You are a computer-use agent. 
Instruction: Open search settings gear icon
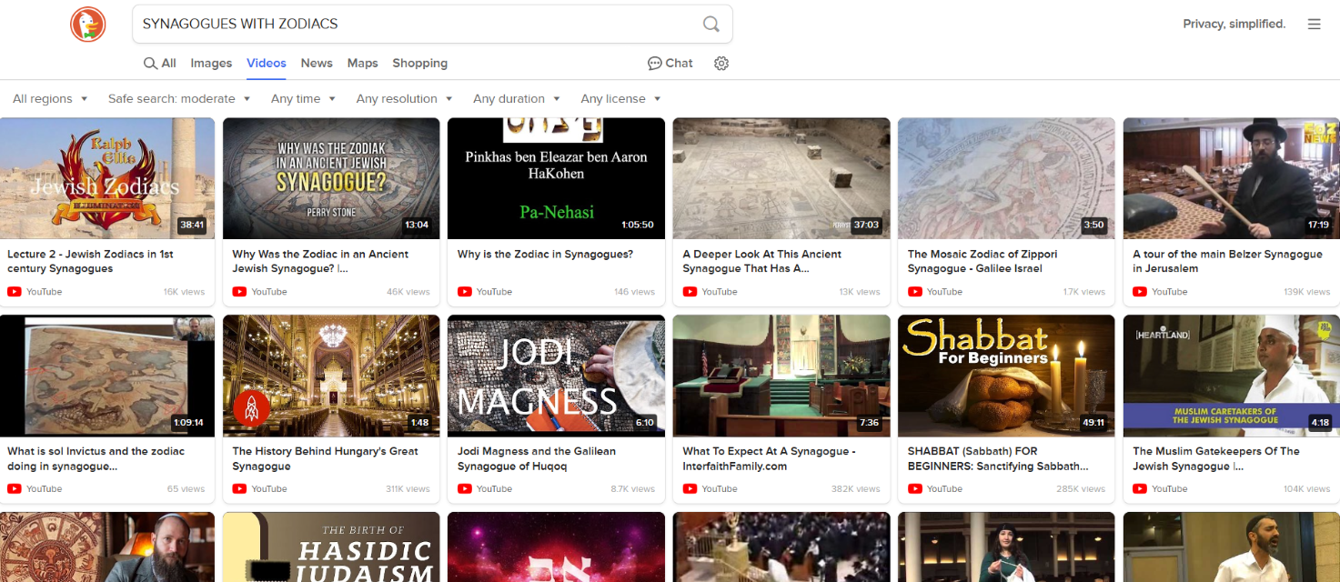721,64
